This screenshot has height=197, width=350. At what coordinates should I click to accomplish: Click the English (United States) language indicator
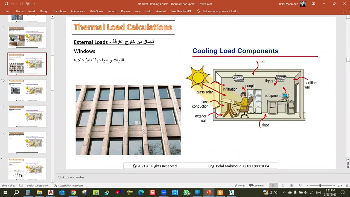point(38,186)
